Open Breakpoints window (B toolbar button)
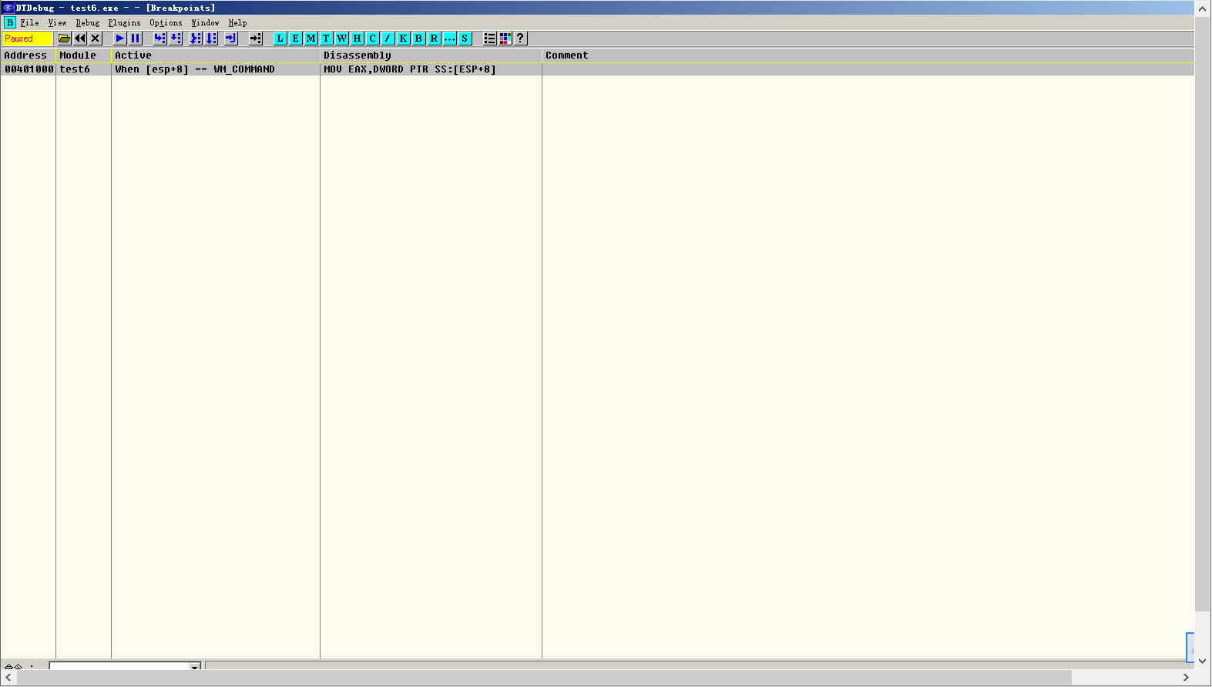Screen dimensions: 1212x687 coord(419,39)
